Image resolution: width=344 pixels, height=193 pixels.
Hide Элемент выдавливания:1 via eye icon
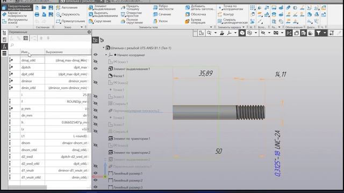tap(96, 69)
